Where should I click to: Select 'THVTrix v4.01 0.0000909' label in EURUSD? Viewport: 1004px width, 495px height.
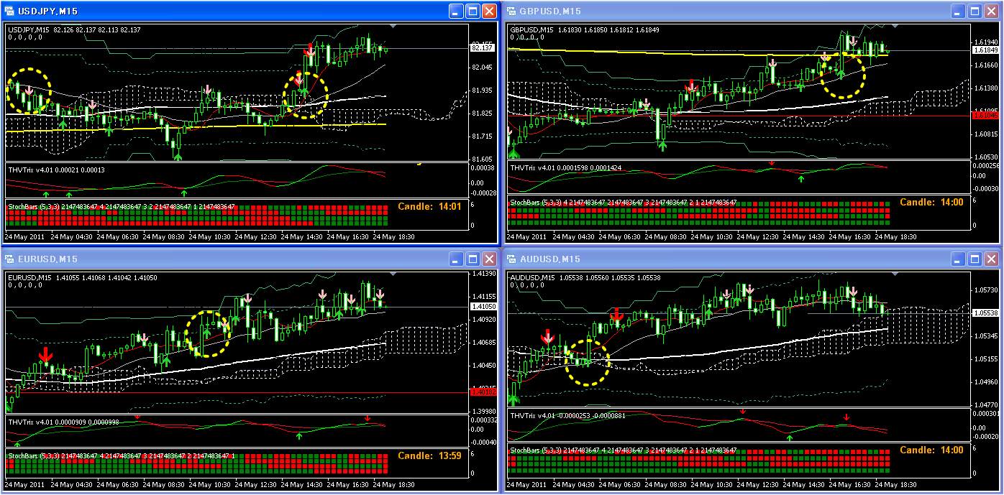pyautogui.click(x=63, y=422)
